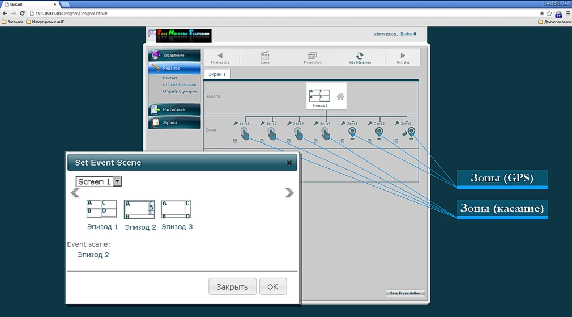Toggle the small checkbox below Зона2
Screen dimensions: 572x317
[262, 141]
